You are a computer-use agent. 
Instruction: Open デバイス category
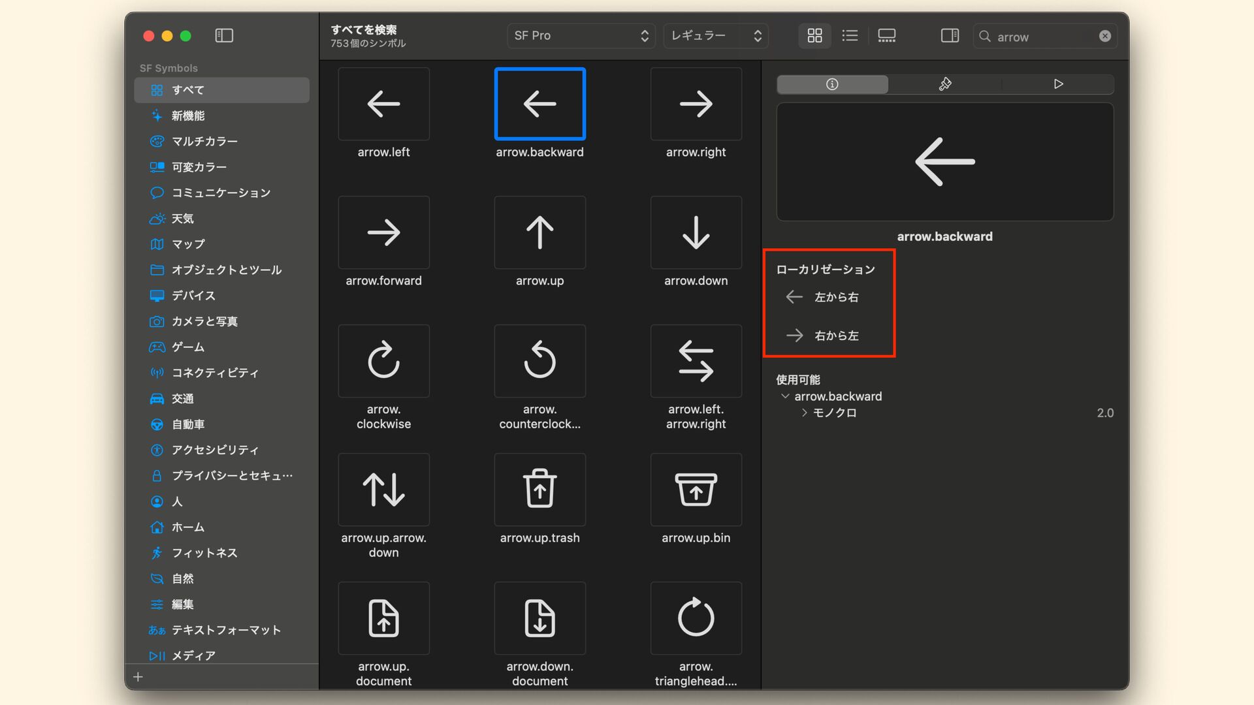pyautogui.click(x=221, y=296)
